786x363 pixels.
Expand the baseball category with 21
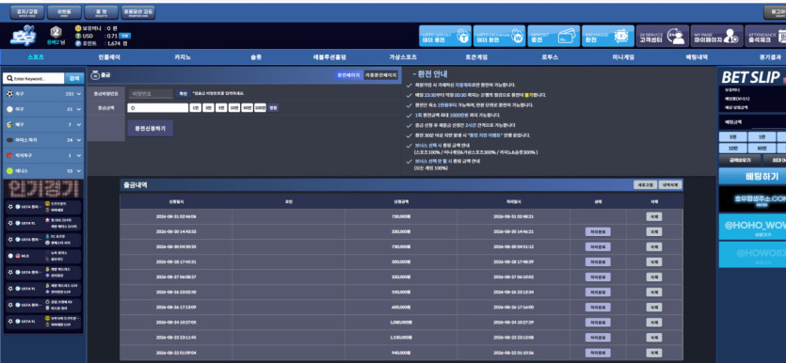click(x=43, y=109)
